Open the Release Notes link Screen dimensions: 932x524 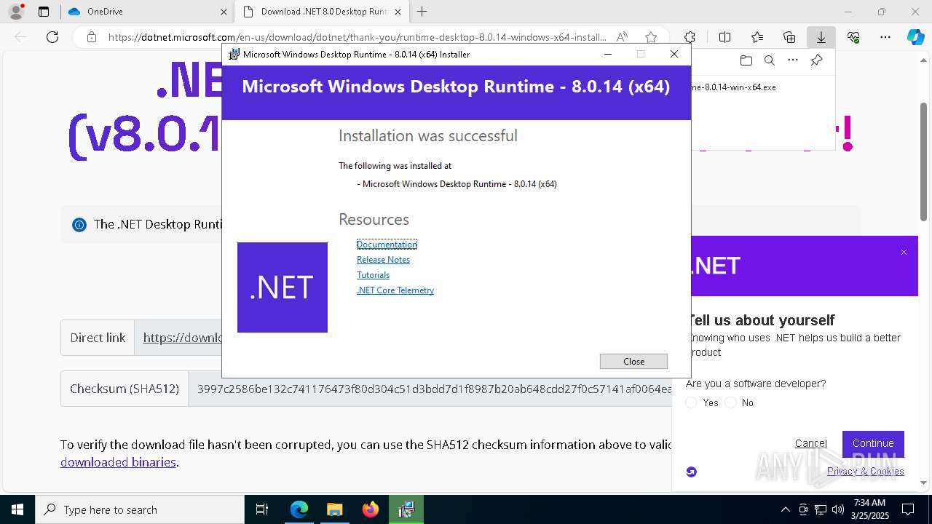tap(383, 260)
